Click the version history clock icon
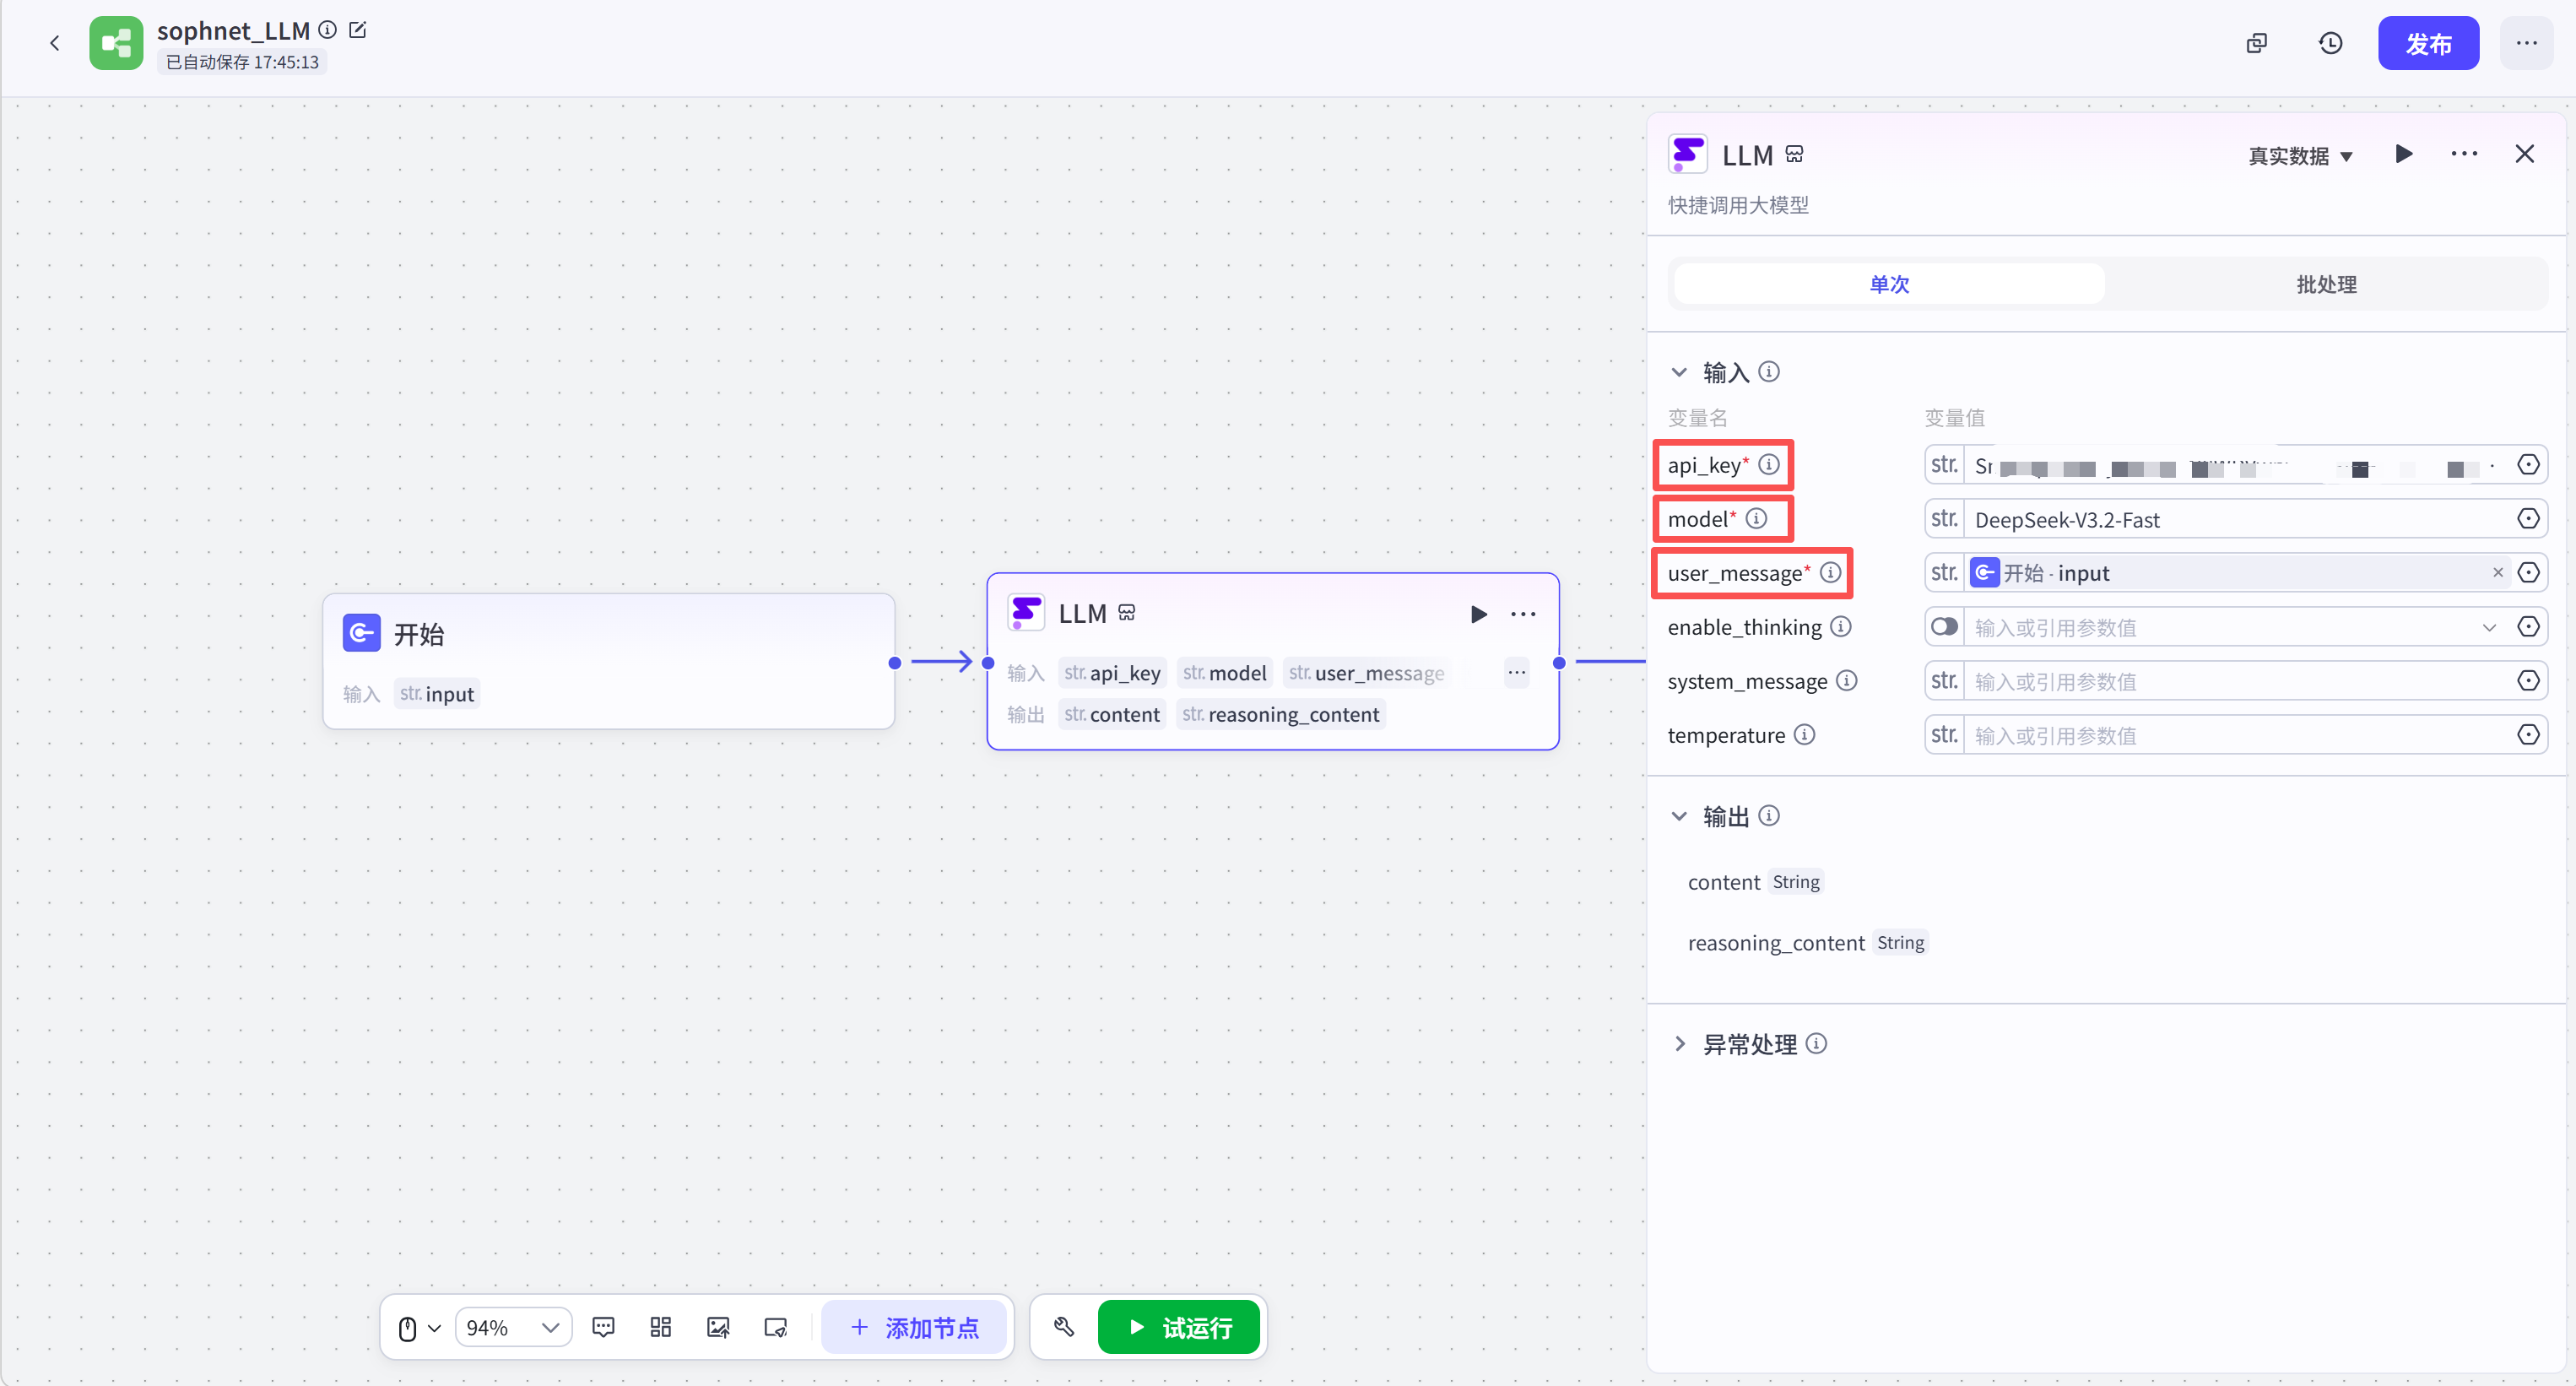 (2330, 43)
